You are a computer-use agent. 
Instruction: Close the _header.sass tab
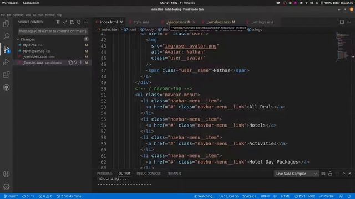194,22
